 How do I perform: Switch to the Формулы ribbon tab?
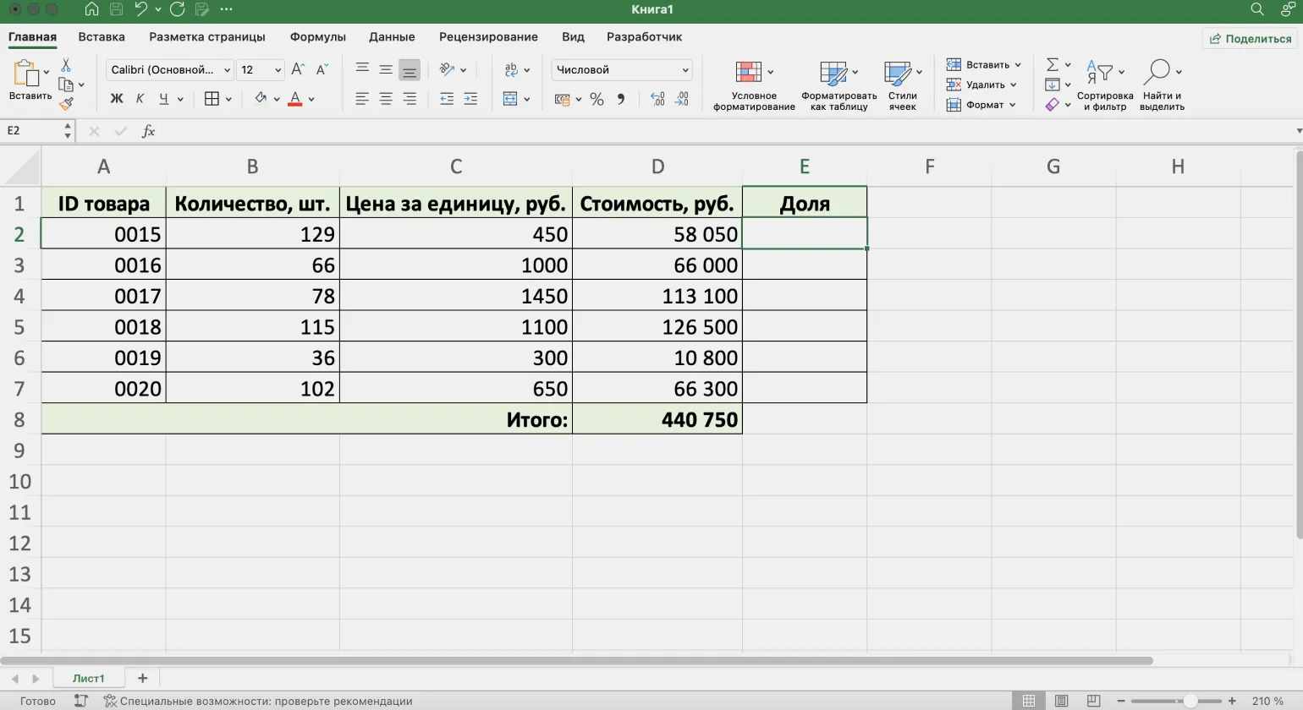click(317, 37)
